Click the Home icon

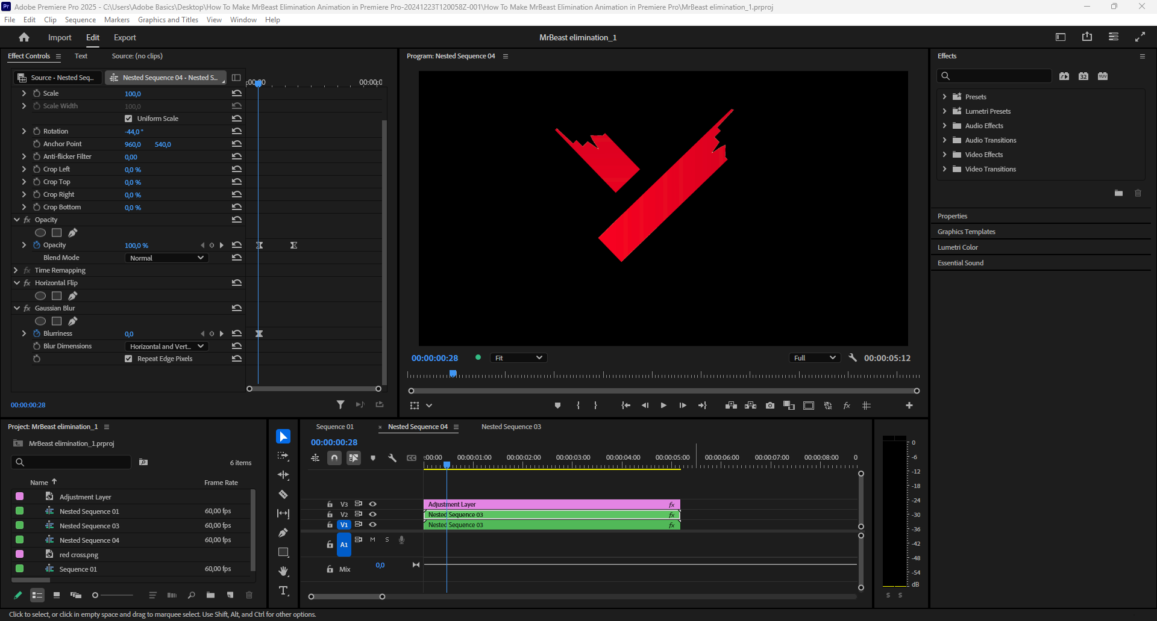24,37
